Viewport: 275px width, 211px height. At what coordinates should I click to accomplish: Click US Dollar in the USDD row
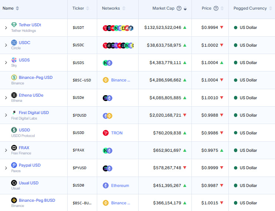pos(248,133)
